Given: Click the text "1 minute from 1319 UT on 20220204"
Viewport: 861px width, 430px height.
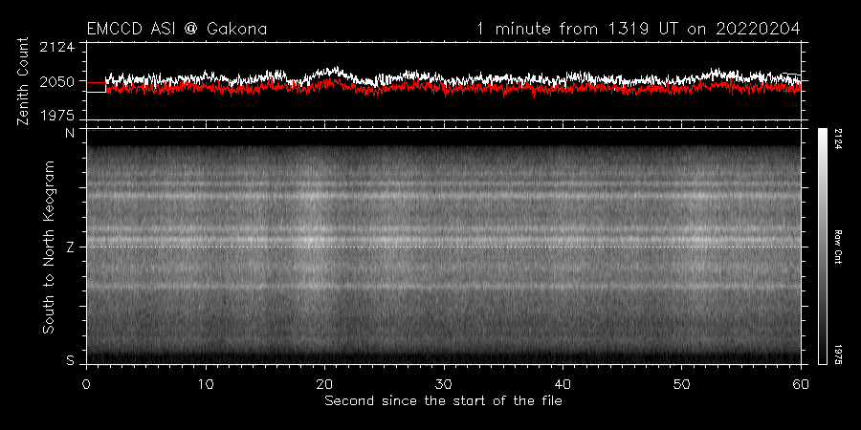Looking at the screenshot, I should [638, 29].
